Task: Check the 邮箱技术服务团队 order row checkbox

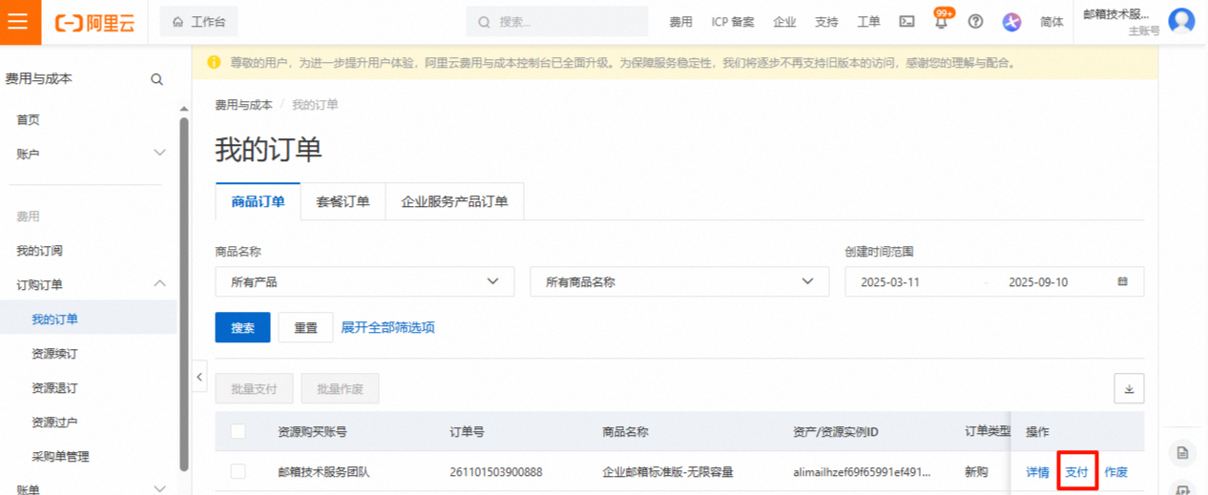Action: (x=238, y=471)
